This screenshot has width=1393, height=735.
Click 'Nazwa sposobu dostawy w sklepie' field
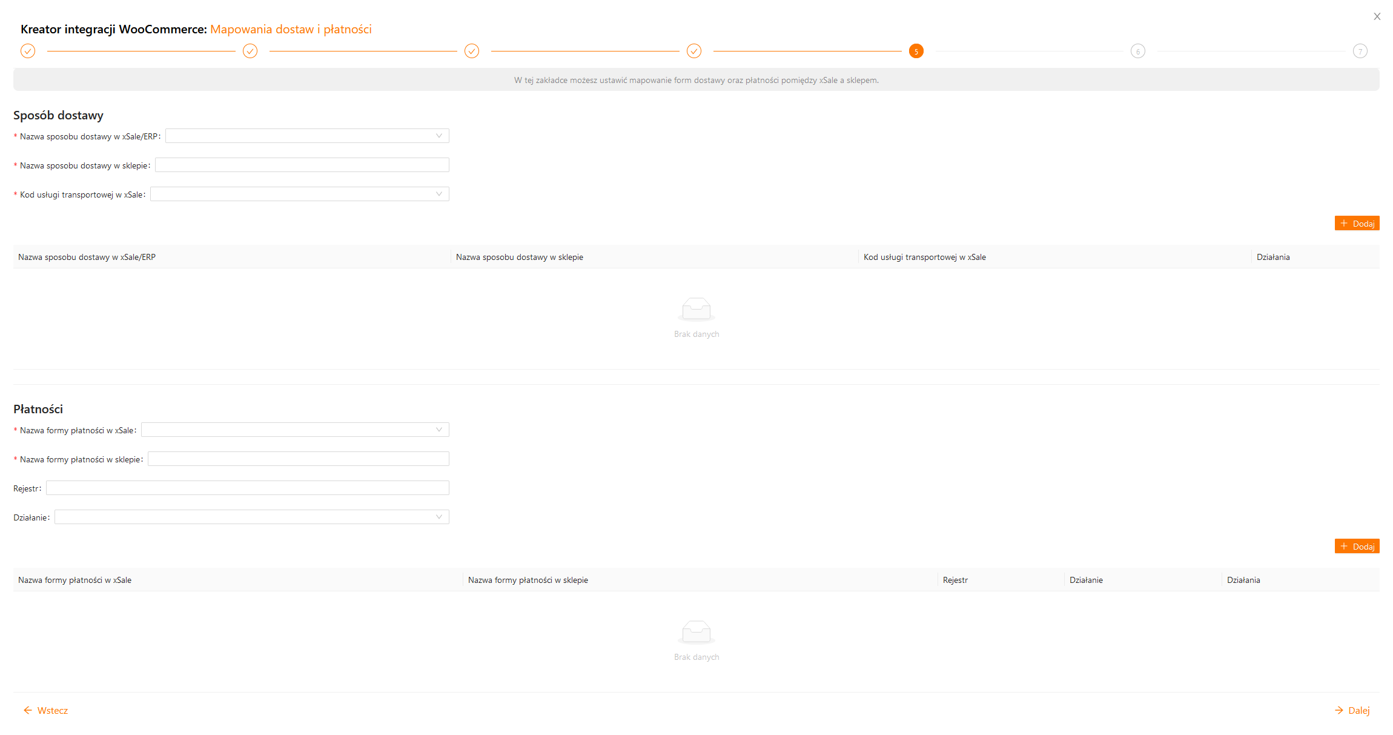(x=302, y=165)
